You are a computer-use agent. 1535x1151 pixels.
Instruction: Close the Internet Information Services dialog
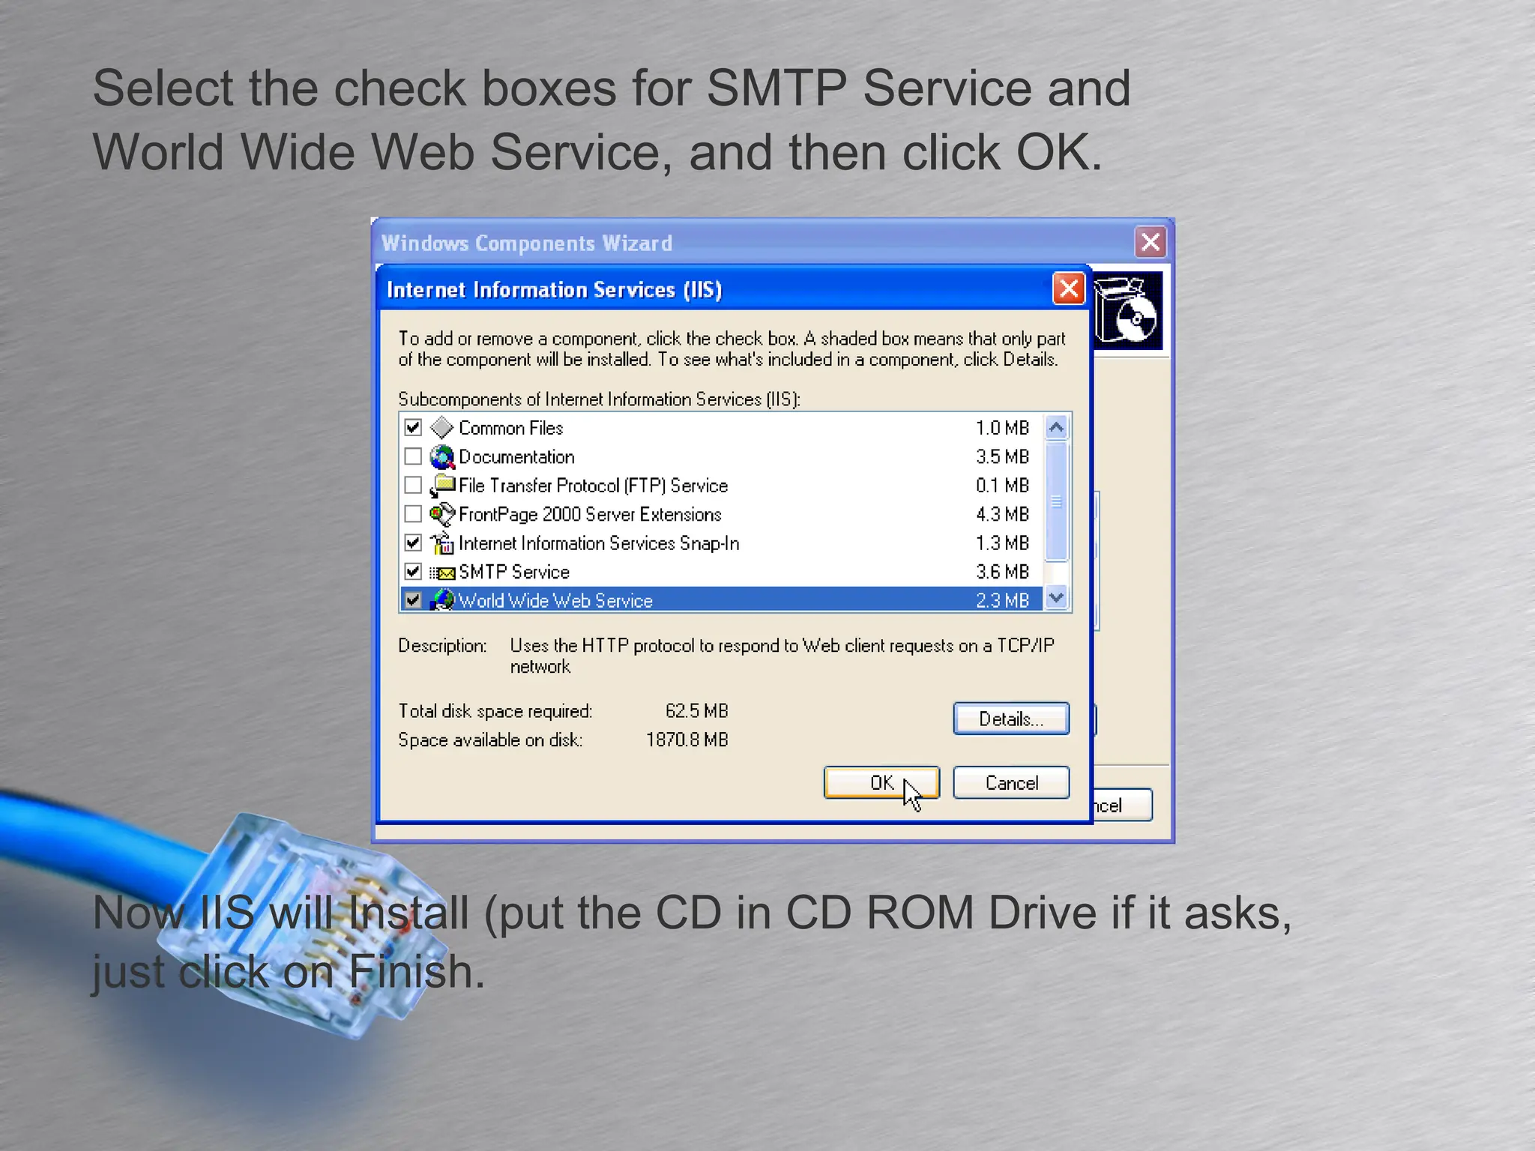click(1069, 288)
